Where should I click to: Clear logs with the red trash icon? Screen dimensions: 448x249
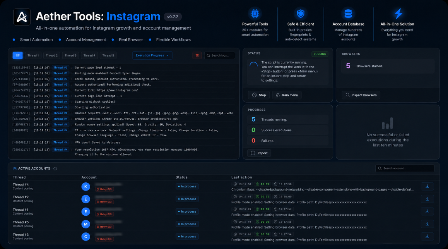click(197, 55)
